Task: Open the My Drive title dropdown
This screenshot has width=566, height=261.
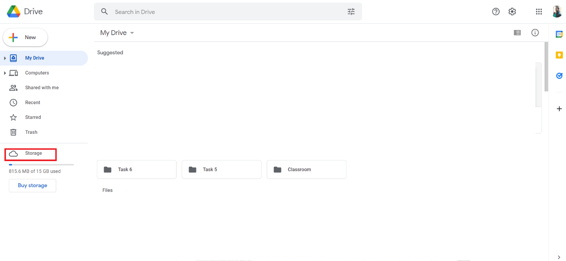Action: tap(117, 33)
